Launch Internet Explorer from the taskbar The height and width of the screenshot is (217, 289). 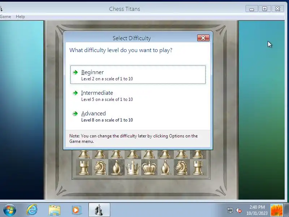click(32, 210)
